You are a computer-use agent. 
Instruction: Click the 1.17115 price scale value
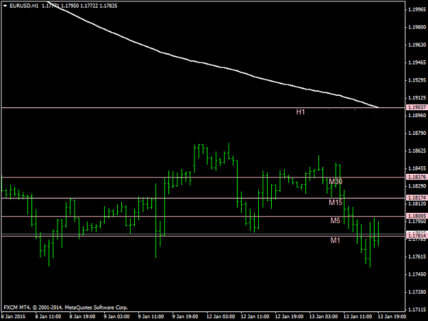pos(417,310)
